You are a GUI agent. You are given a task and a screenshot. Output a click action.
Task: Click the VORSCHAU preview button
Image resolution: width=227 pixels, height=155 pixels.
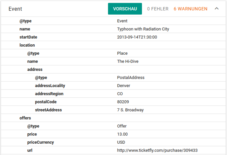(x=125, y=9)
